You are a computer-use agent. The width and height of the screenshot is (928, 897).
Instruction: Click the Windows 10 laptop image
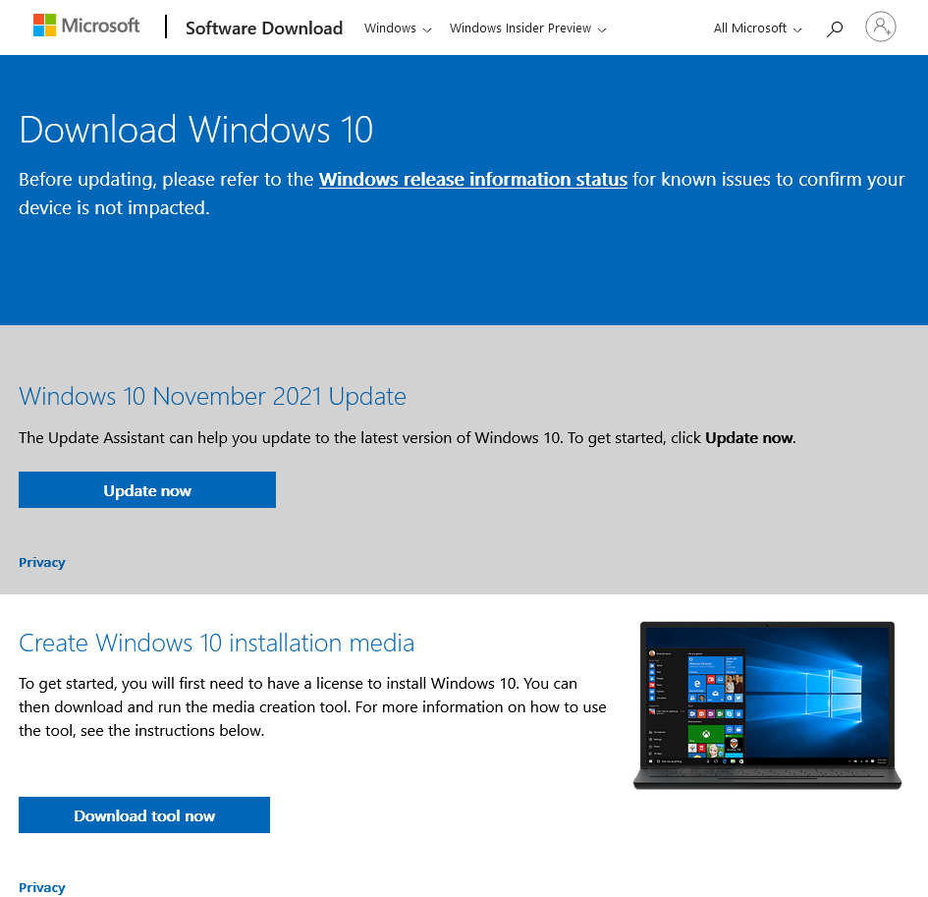click(767, 705)
